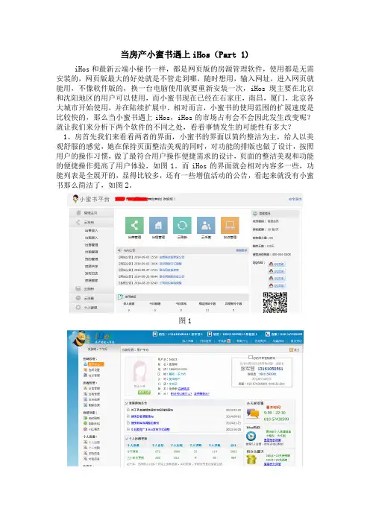Click the building icon at top of 小蜜书 sidebar
The height and width of the screenshot is (523, 370).
click(x=78, y=212)
